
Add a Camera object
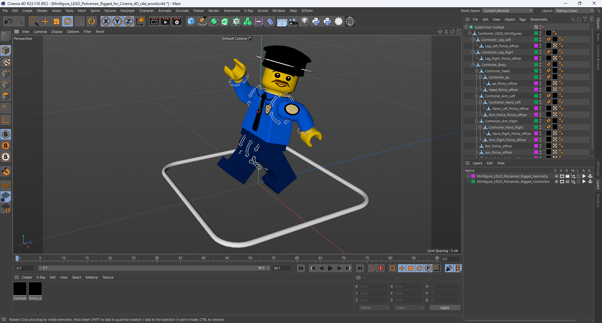(293, 21)
